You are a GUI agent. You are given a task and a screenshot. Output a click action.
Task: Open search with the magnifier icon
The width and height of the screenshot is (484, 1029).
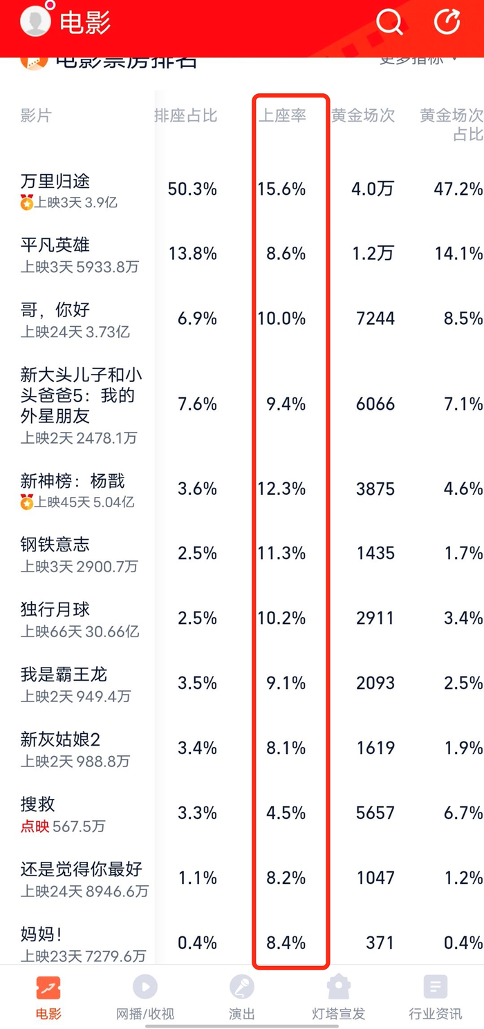pos(389,21)
